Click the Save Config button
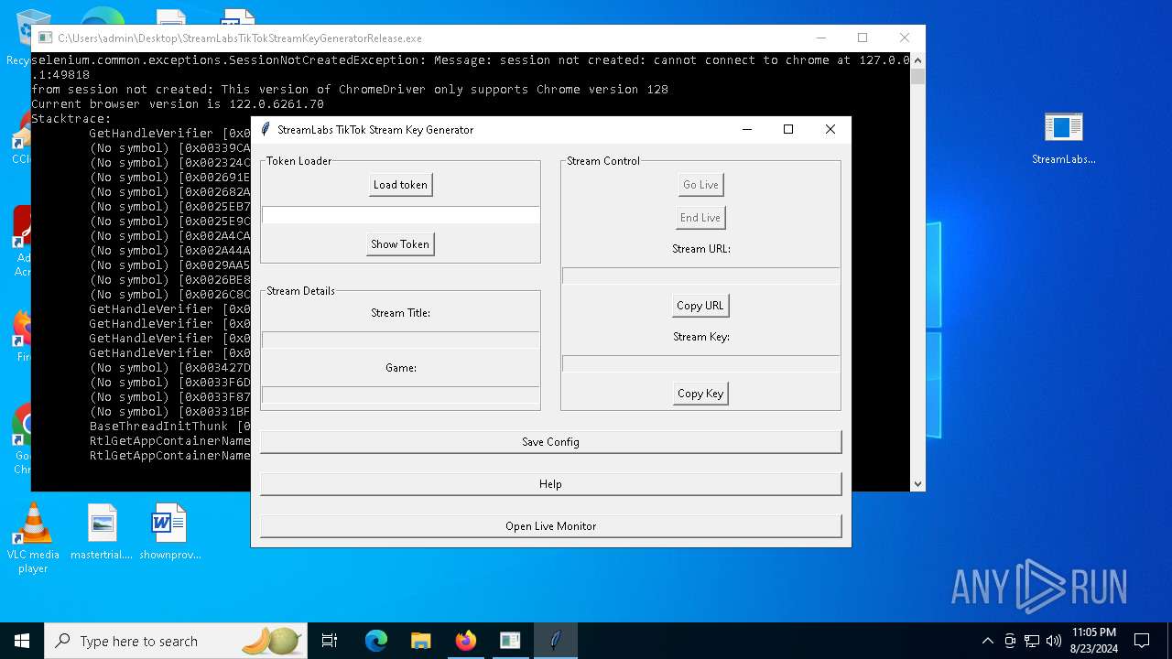1172x659 pixels. coord(550,442)
